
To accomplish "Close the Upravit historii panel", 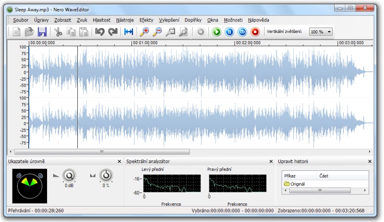I will 370,161.
